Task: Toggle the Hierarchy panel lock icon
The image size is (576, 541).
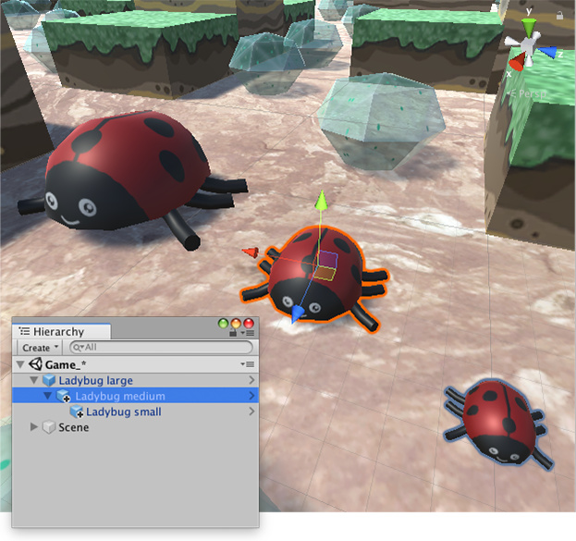Action: tap(231, 332)
